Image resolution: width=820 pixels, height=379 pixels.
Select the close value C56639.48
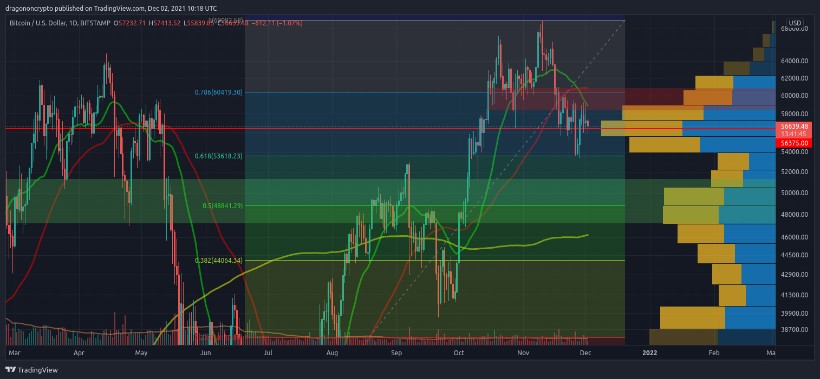[x=233, y=23]
